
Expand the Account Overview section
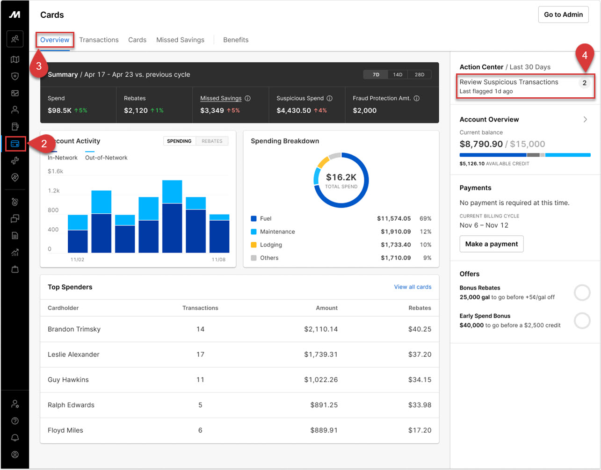pyautogui.click(x=585, y=119)
